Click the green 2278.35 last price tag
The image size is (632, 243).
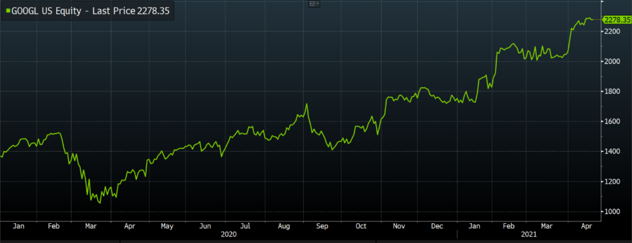(x=615, y=19)
